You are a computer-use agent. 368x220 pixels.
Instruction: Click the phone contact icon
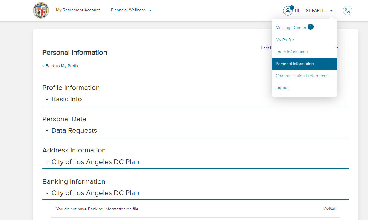tap(347, 11)
